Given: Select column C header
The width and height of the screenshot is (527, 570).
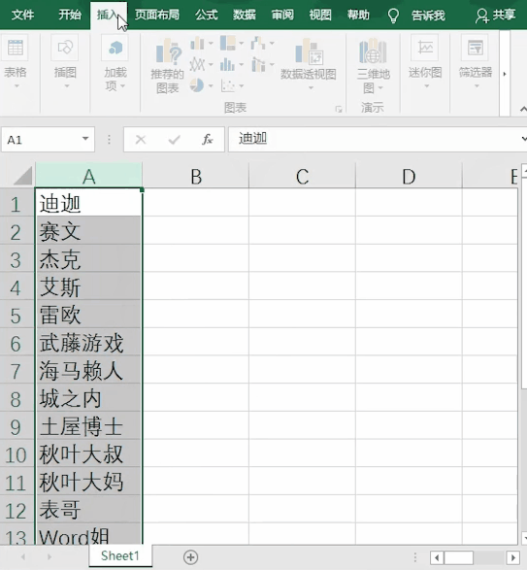Looking at the screenshot, I should click(x=302, y=176).
